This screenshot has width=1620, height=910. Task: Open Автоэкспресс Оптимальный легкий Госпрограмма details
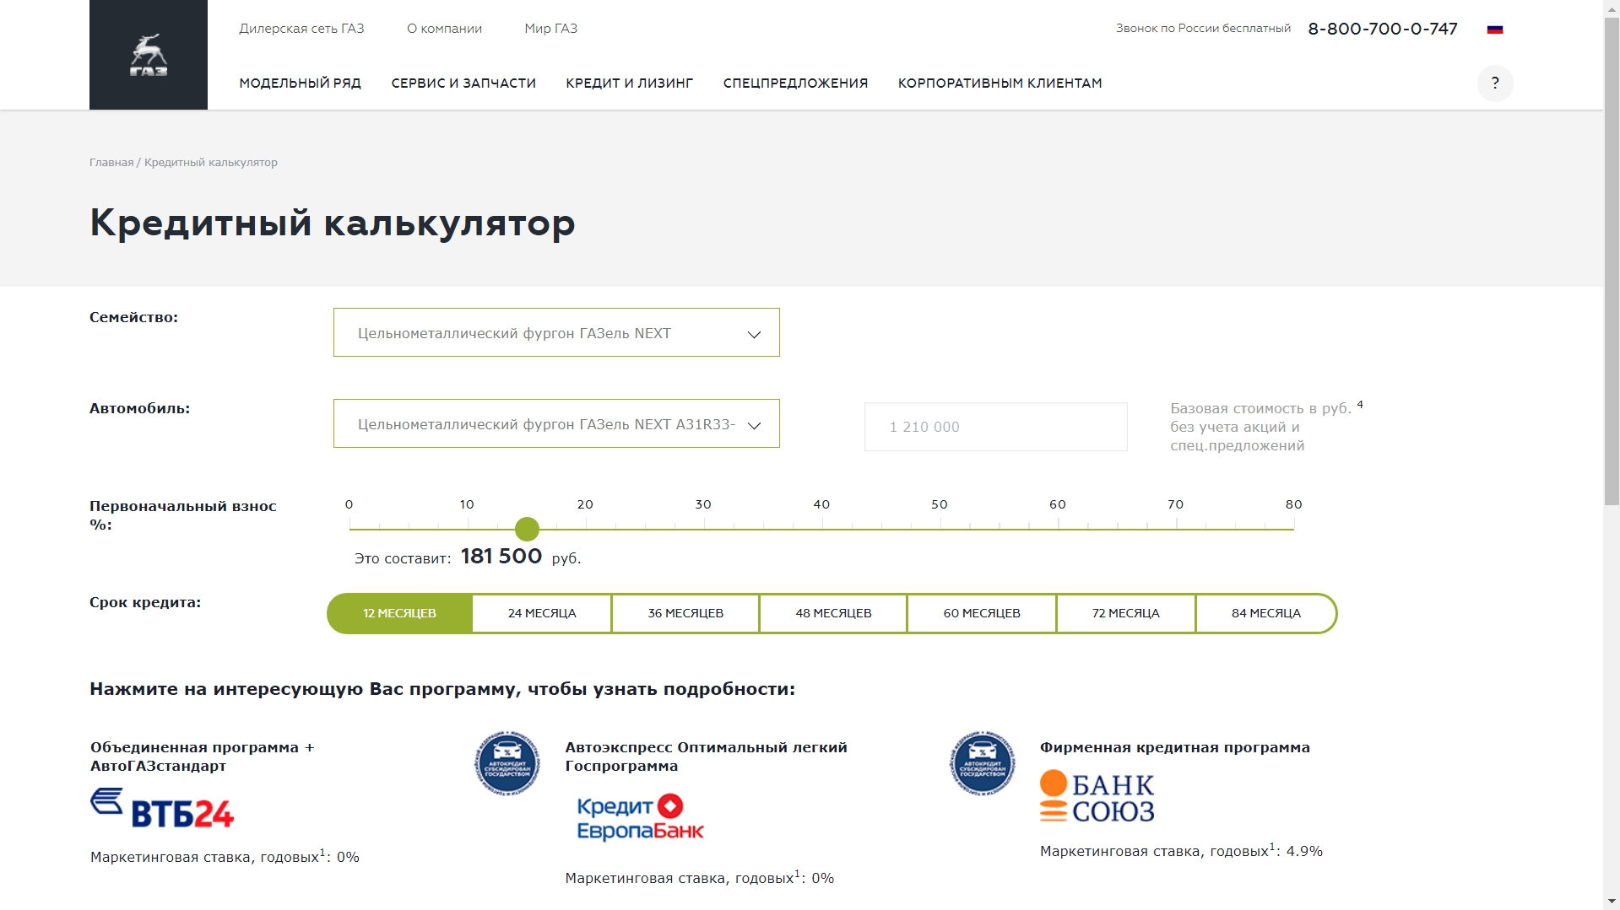706,757
